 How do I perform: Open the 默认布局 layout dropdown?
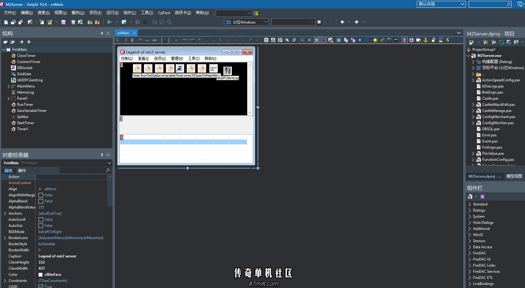coord(462,4)
